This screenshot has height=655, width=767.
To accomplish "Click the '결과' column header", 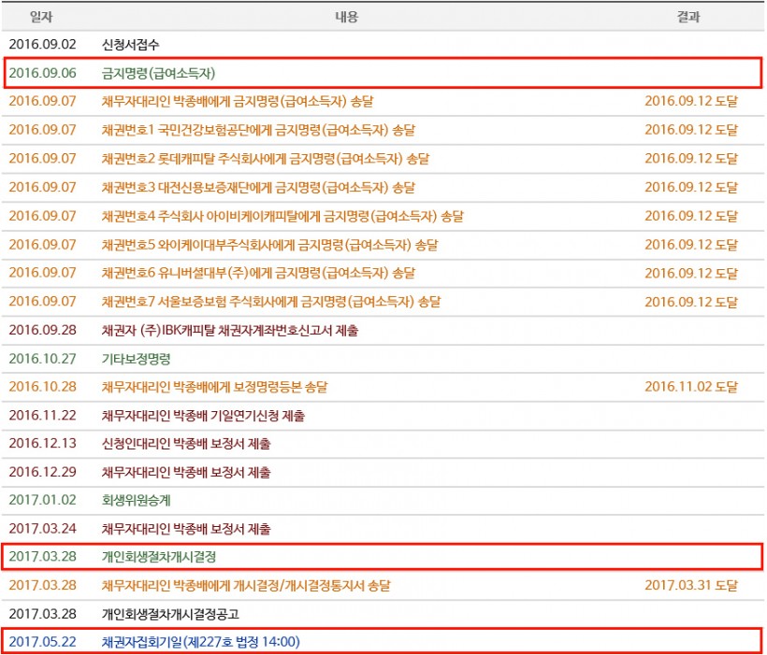I will point(688,17).
